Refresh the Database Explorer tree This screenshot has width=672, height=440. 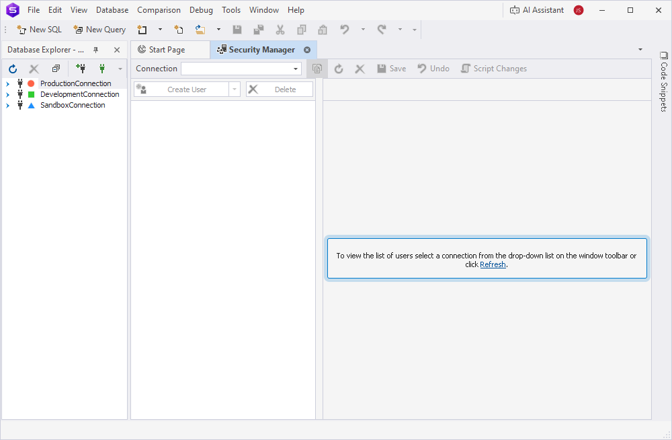(13, 69)
